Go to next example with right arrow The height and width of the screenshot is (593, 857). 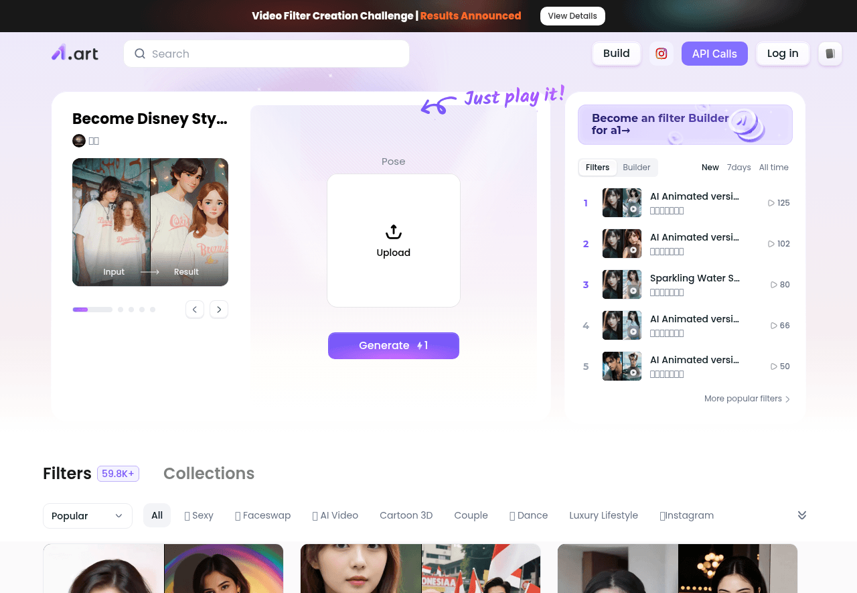click(x=219, y=310)
